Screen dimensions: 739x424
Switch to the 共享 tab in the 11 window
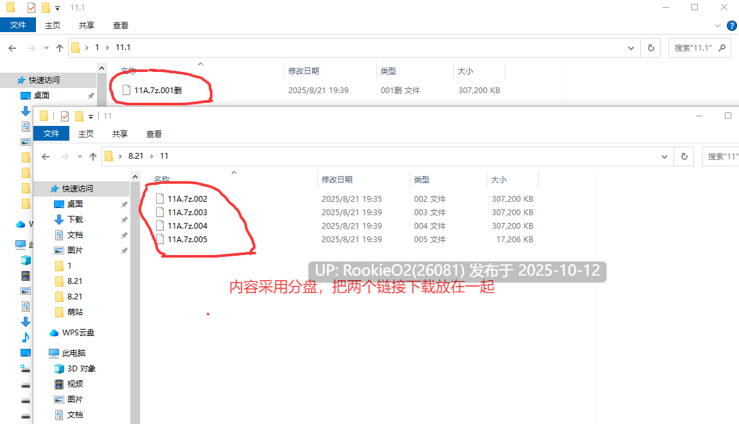click(x=119, y=134)
